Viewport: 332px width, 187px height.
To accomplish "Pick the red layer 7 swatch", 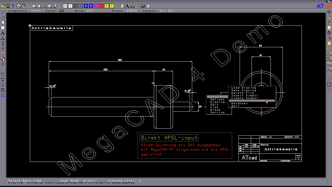I will point(101,6).
